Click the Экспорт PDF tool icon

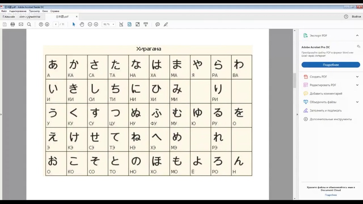305,35
